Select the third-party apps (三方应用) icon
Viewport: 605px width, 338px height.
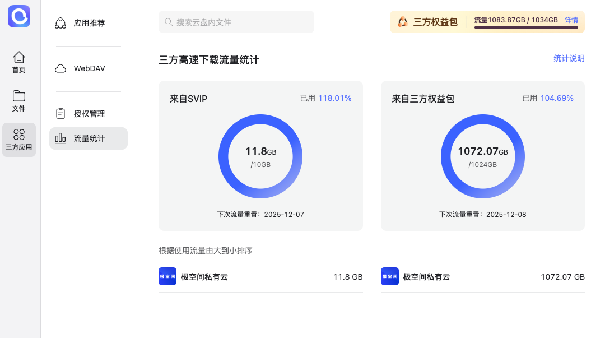pyautogui.click(x=19, y=140)
